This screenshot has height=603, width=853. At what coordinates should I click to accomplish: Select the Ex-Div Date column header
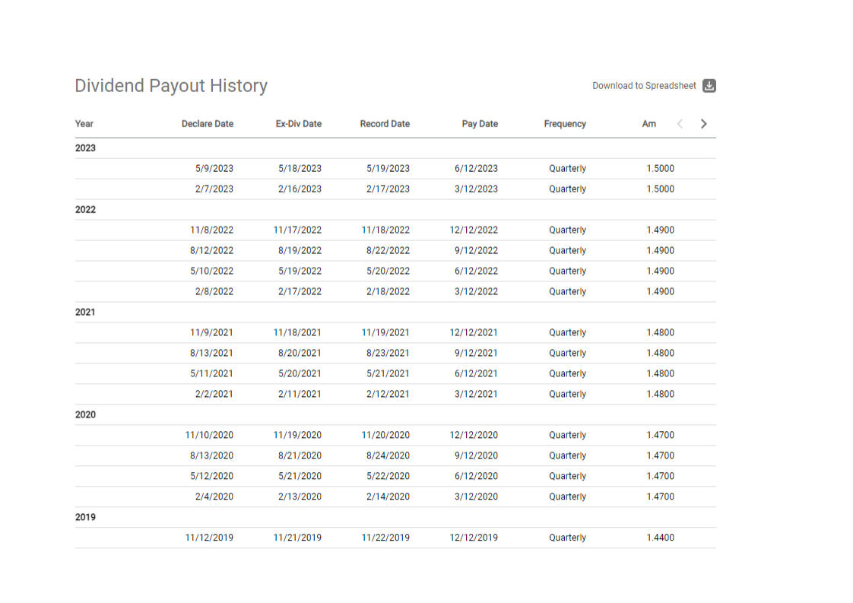(299, 124)
